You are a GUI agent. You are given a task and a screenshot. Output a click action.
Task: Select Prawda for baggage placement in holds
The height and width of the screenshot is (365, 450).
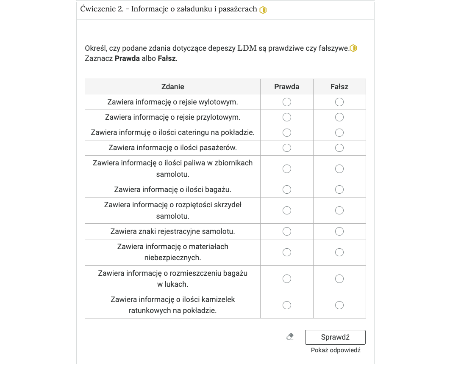(287, 278)
